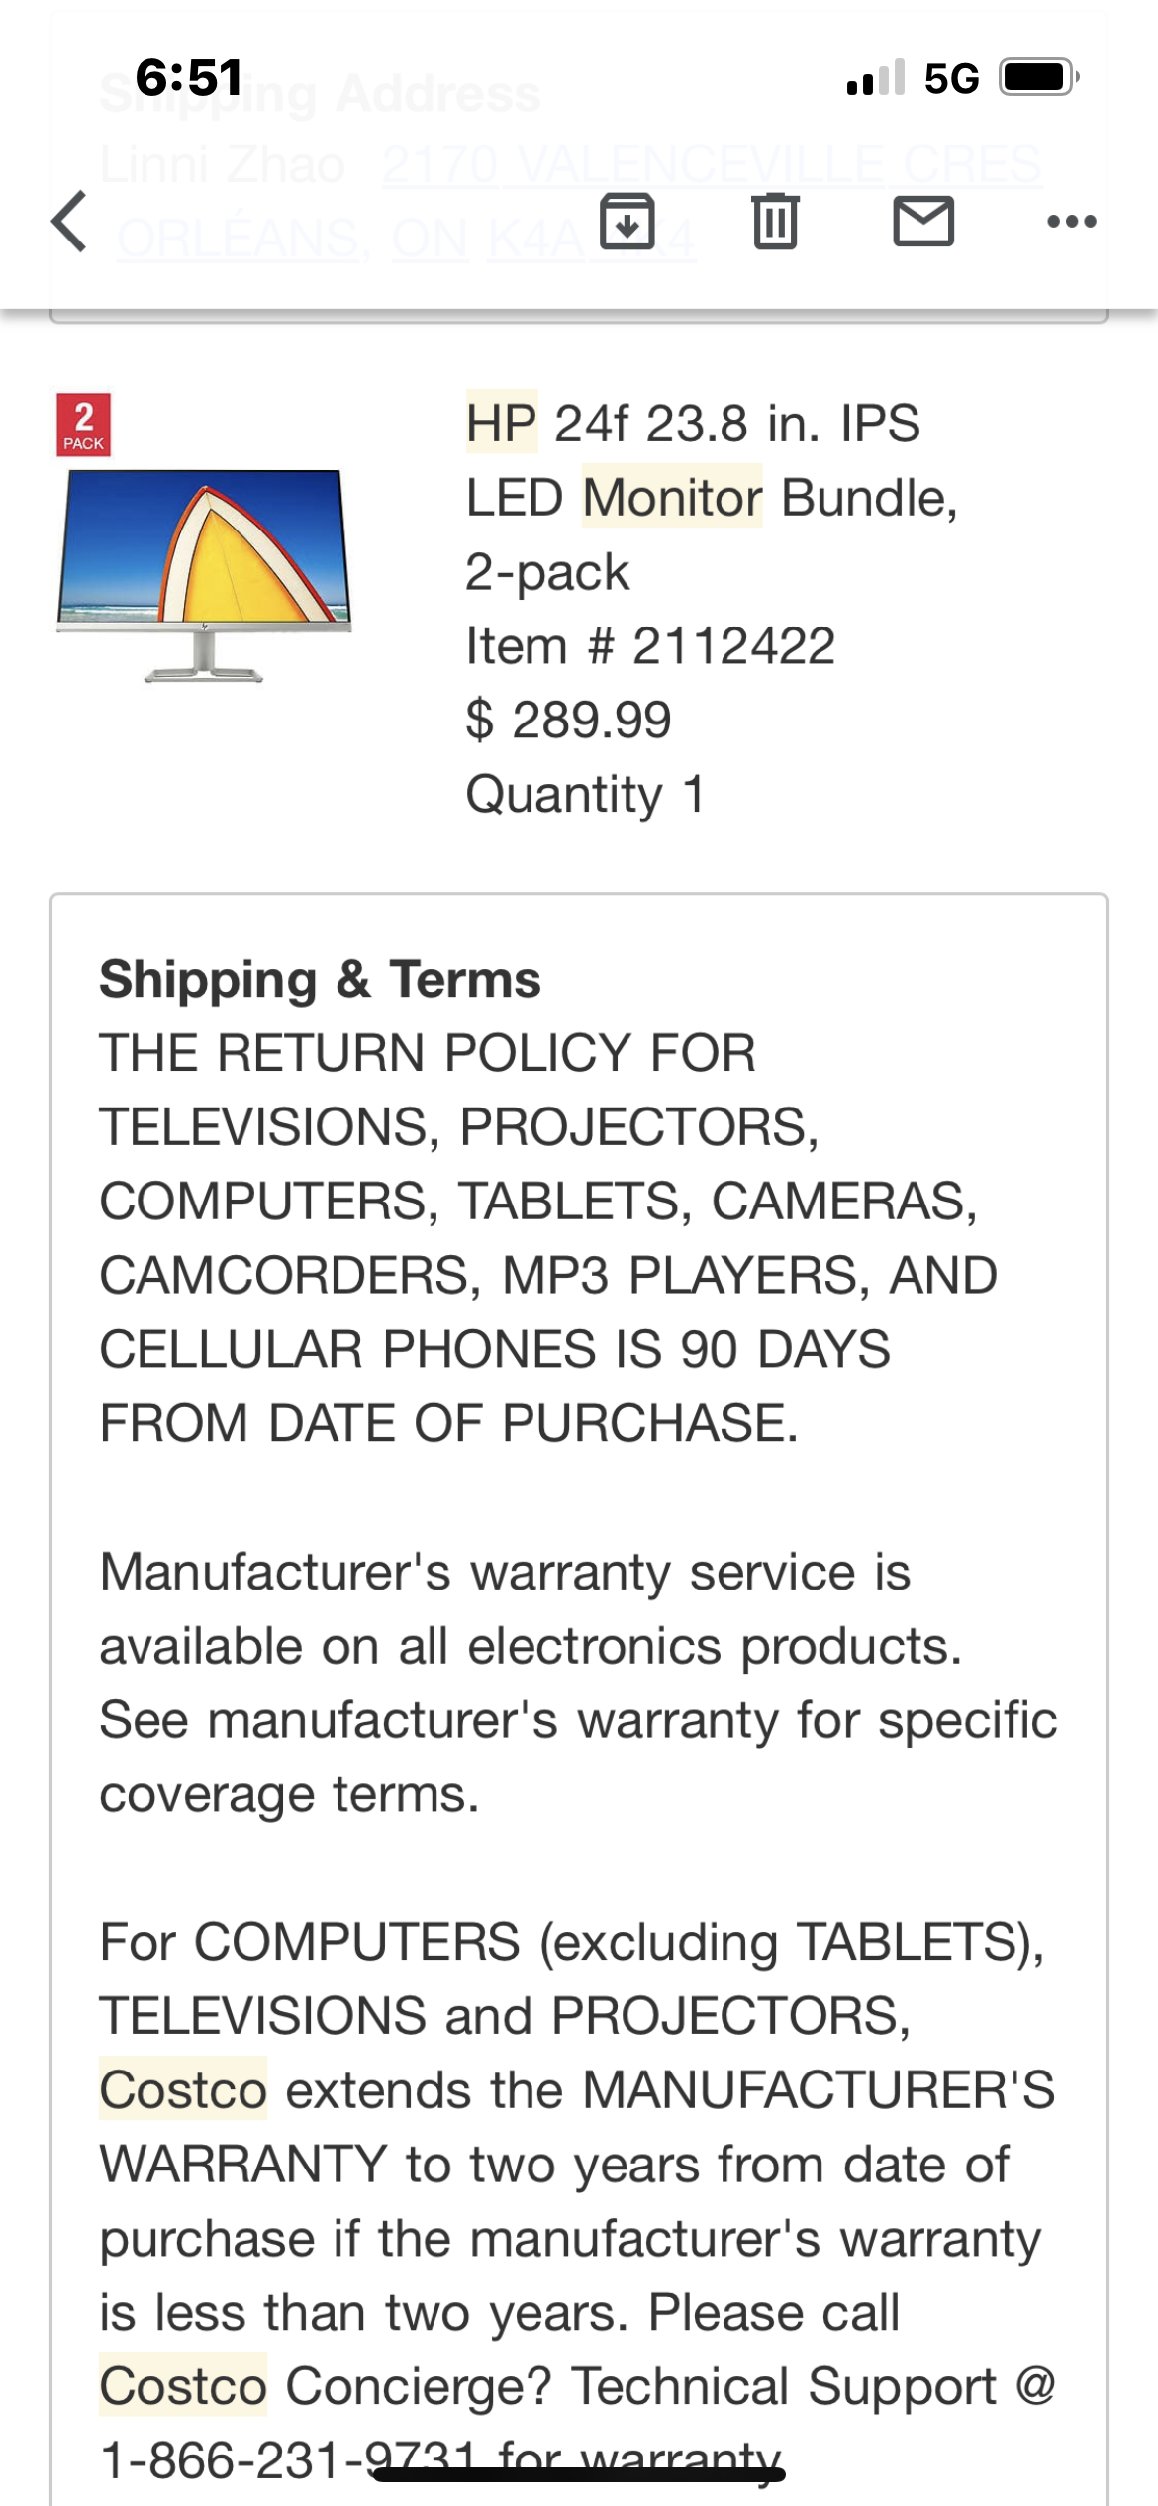The width and height of the screenshot is (1158, 2506).
Task: Tap the Quantity 1 line
Action: click(585, 794)
